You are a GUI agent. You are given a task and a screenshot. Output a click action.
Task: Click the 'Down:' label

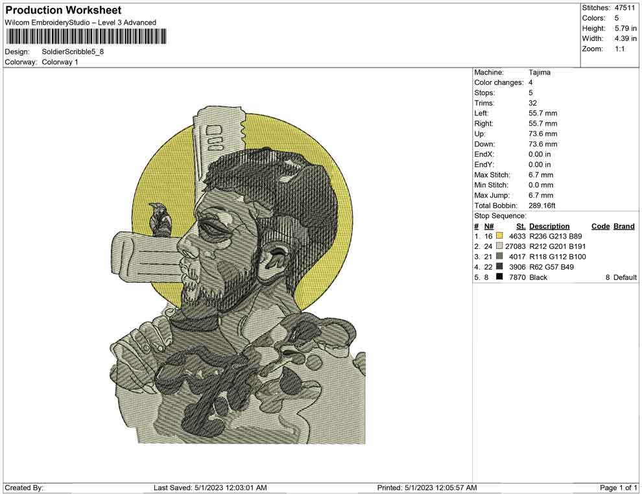click(x=484, y=144)
